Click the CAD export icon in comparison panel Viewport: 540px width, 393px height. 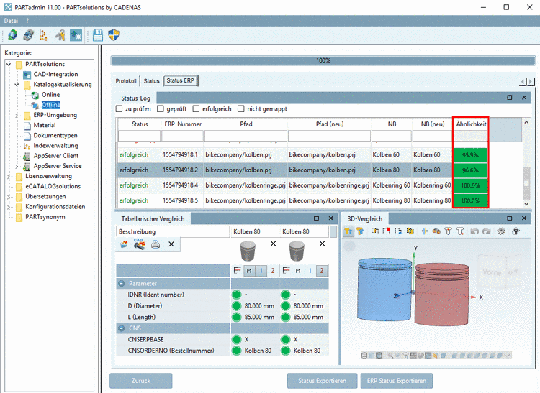pos(139,244)
